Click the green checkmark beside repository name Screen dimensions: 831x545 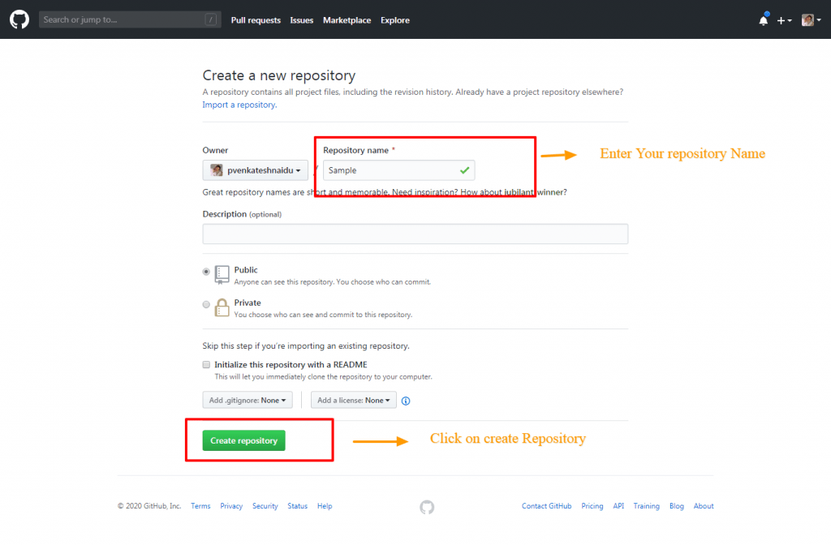(x=465, y=170)
